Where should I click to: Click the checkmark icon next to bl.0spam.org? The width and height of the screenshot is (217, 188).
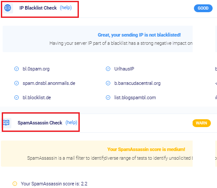(17, 69)
